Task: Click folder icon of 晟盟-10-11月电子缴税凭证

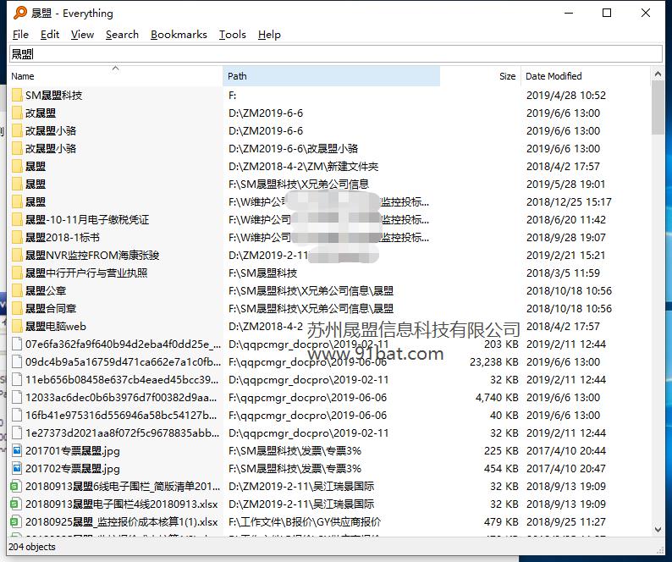Action: pyautogui.click(x=17, y=220)
